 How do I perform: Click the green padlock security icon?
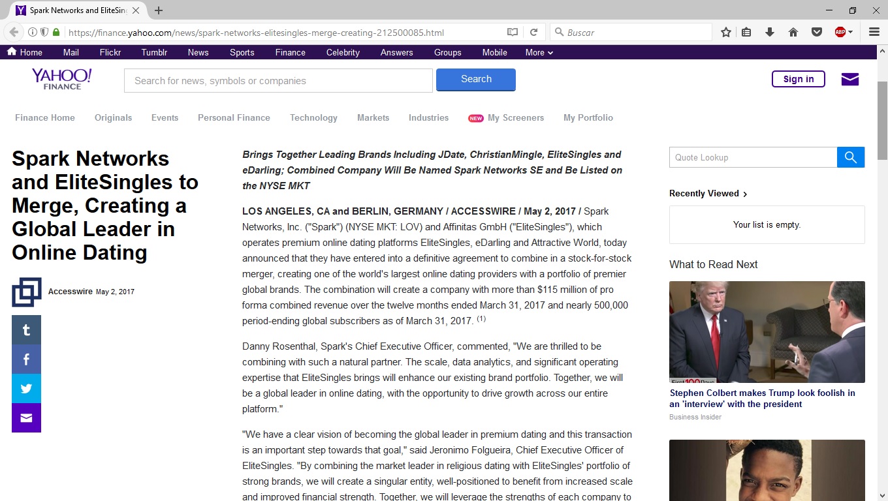56,32
